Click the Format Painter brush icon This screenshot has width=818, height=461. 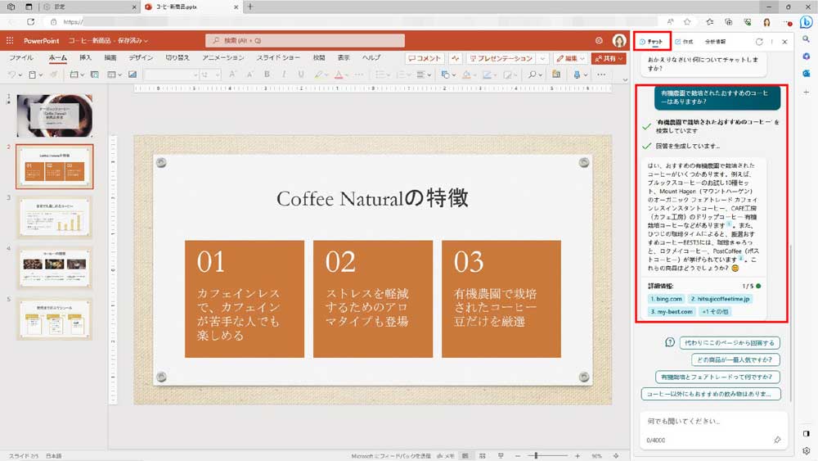pyautogui.click(x=53, y=75)
